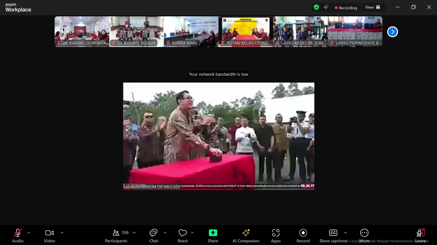This screenshot has height=245, width=437.
Task: Open the View layout menu
Action: tap(373, 7)
